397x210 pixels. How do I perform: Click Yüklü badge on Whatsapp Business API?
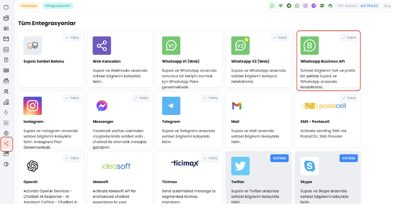349,38
